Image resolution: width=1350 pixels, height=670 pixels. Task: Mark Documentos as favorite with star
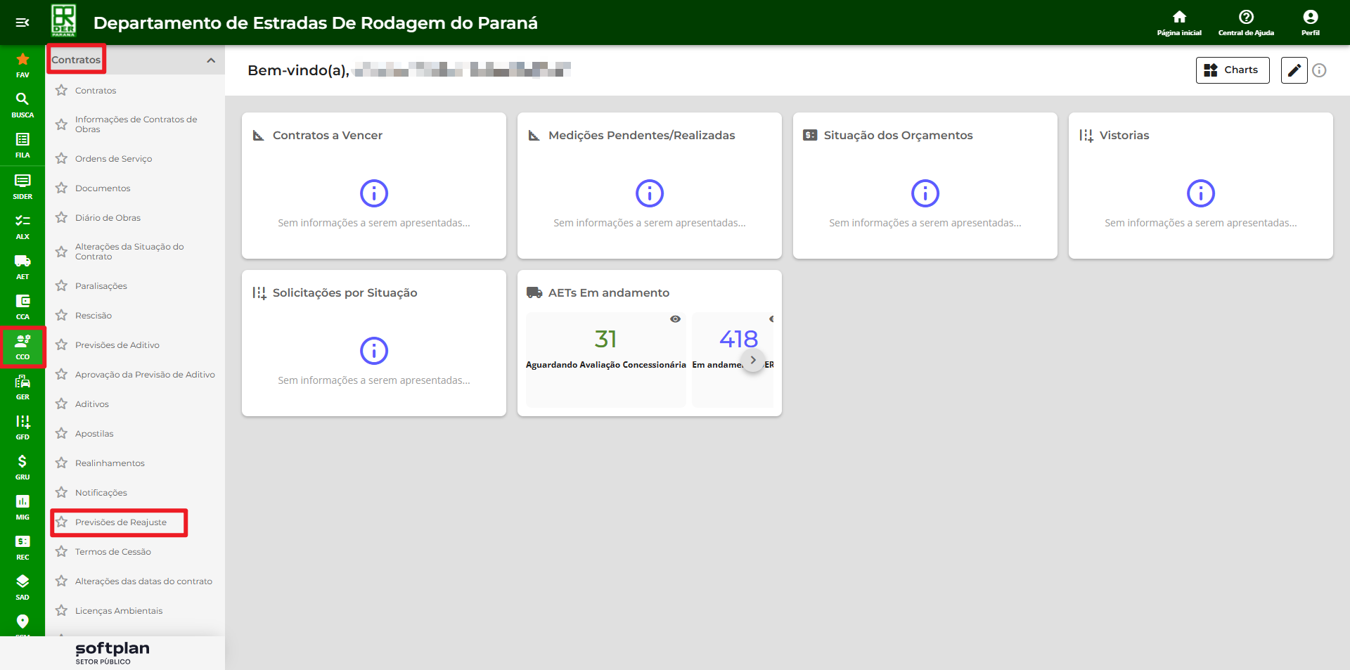(62, 188)
